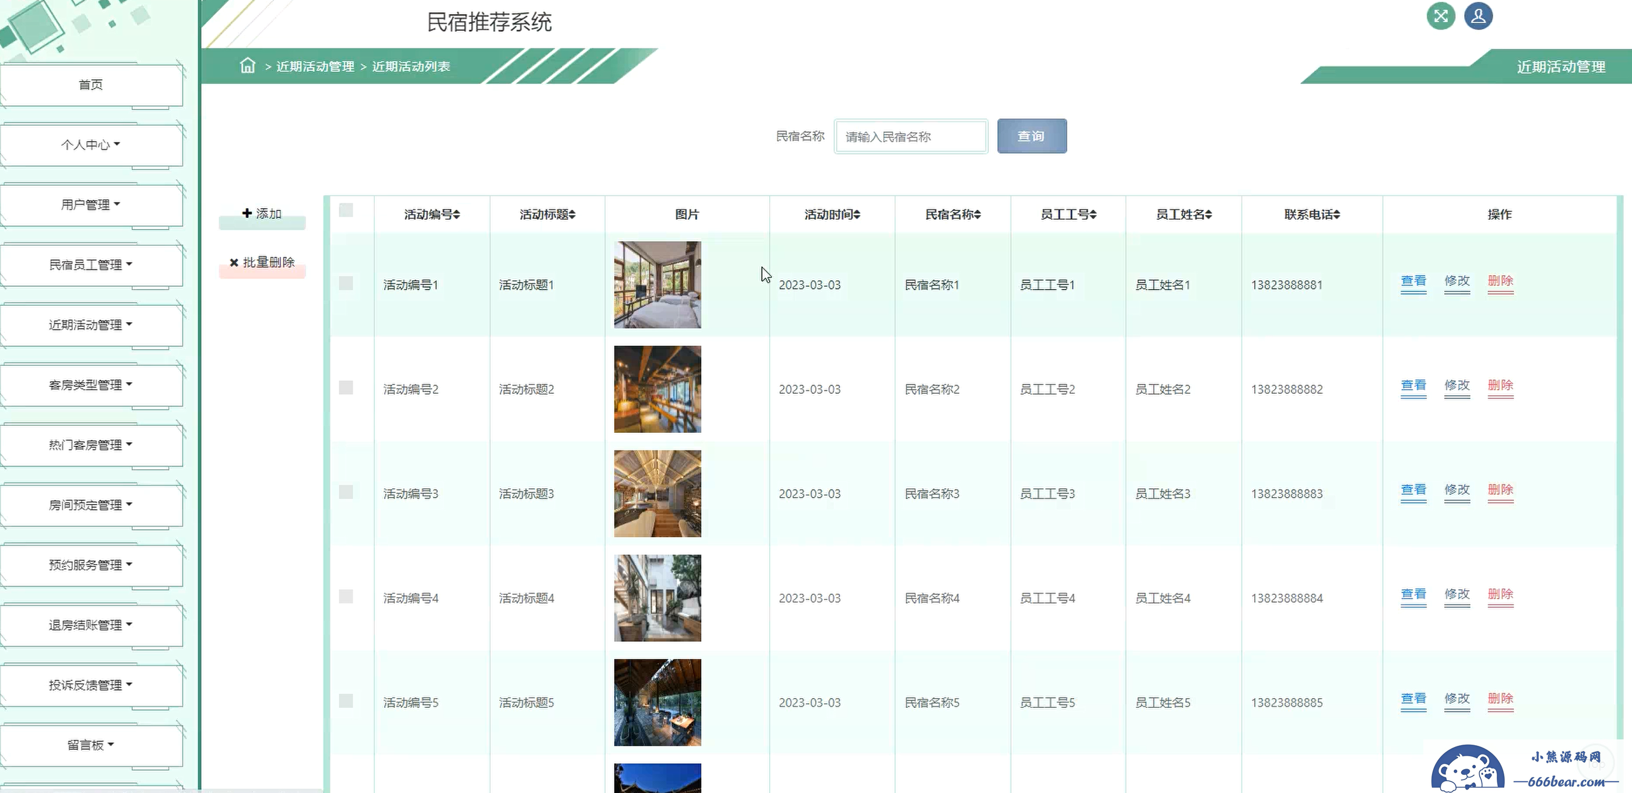Click 近期活动管理 in the breadcrumb

[x=315, y=66]
